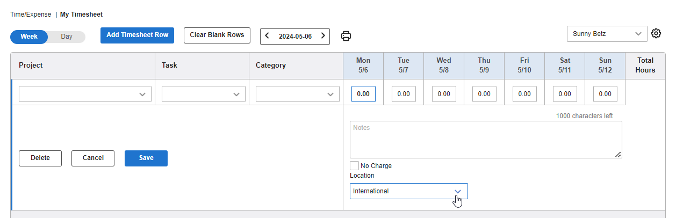Click the Clear Blank Rows button
Image resolution: width=676 pixels, height=218 pixels.
[x=217, y=35]
